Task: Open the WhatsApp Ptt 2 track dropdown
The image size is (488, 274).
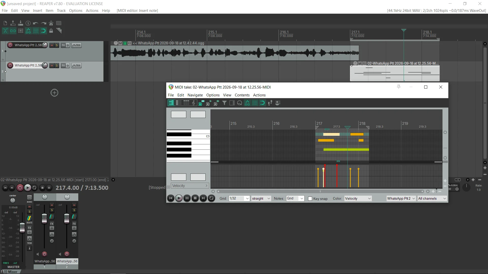Action: tap(401, 198)
